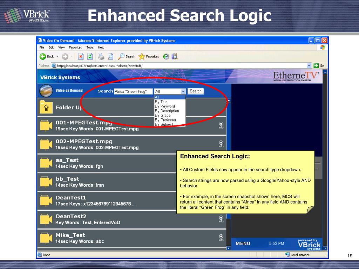Click the Search button beside dropdown
Viewport: 359px width, 269px height.
tap(196, 91)
